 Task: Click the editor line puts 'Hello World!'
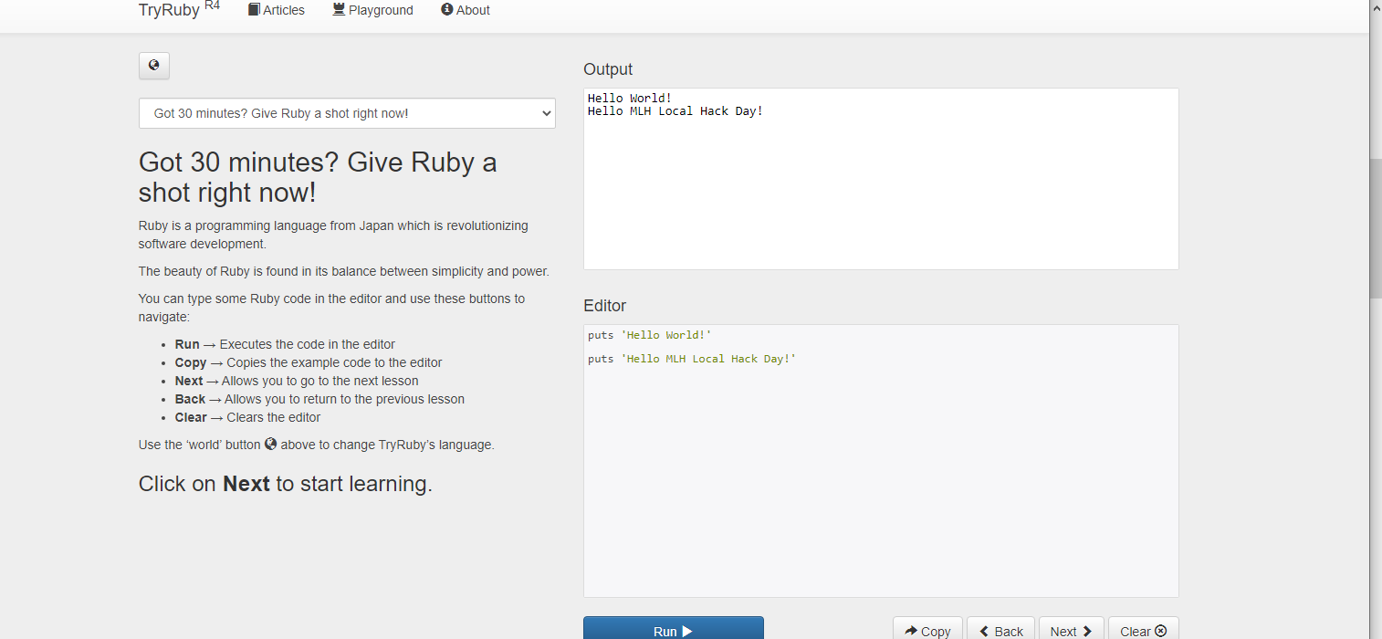pyautogui.click(x=650, y=335)
